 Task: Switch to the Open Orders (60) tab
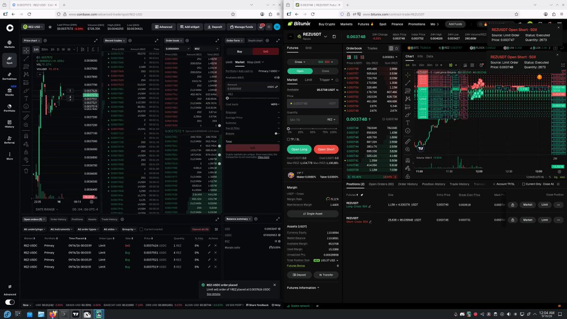381,184
